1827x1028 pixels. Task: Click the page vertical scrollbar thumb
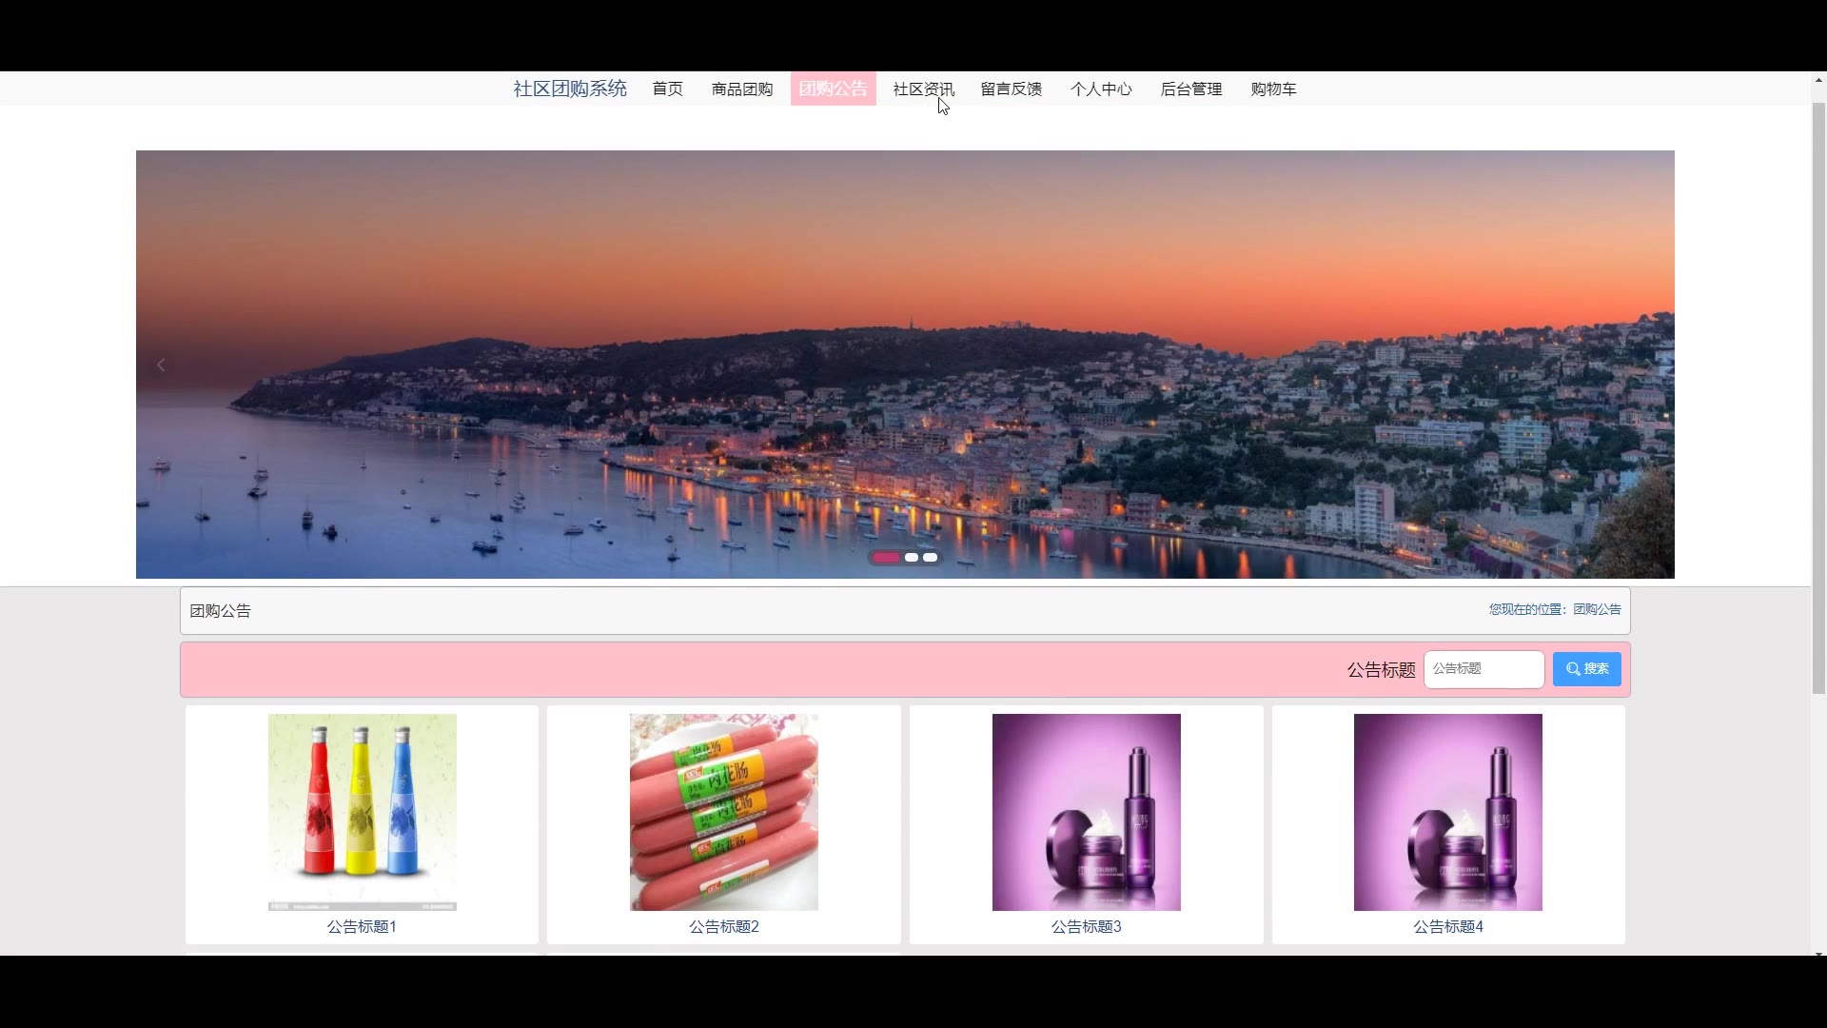point(1817,400)
